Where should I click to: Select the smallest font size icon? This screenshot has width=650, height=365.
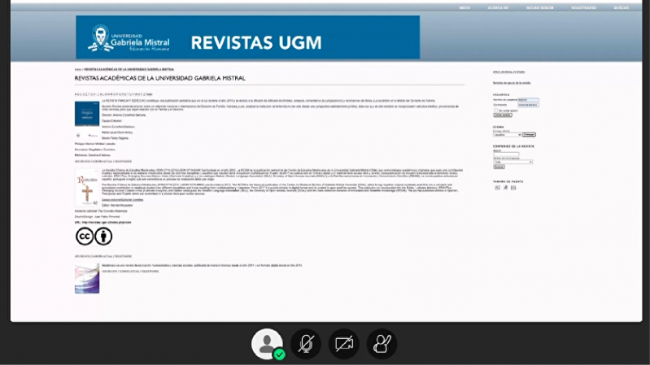point(497,188)
